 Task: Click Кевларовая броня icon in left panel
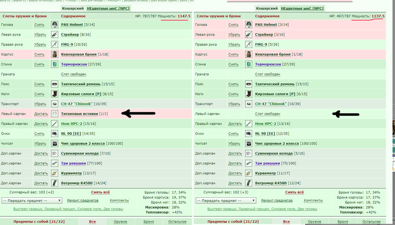[55, 54]
